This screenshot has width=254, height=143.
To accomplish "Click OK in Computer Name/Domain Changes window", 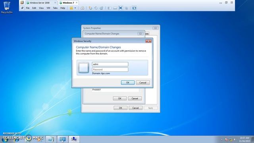I will (x=120, y=99).
